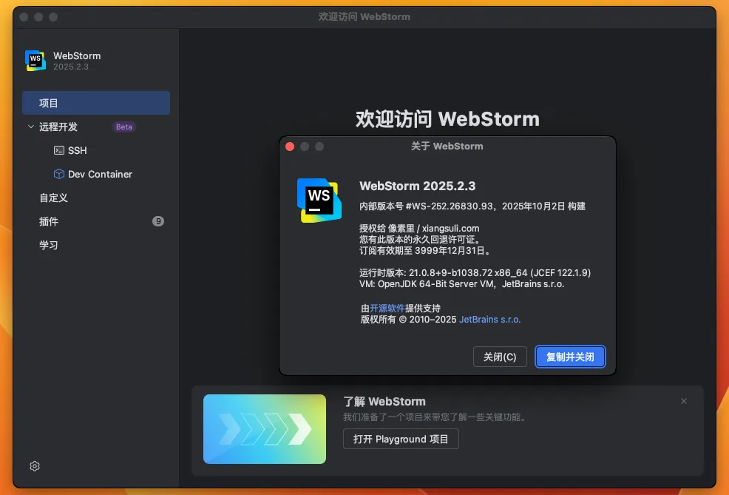Open the JetBrains s.r.o. copyright link
The height and width of the screenshot is (495, 729).
pyautogui.click(x=489, y=320)
